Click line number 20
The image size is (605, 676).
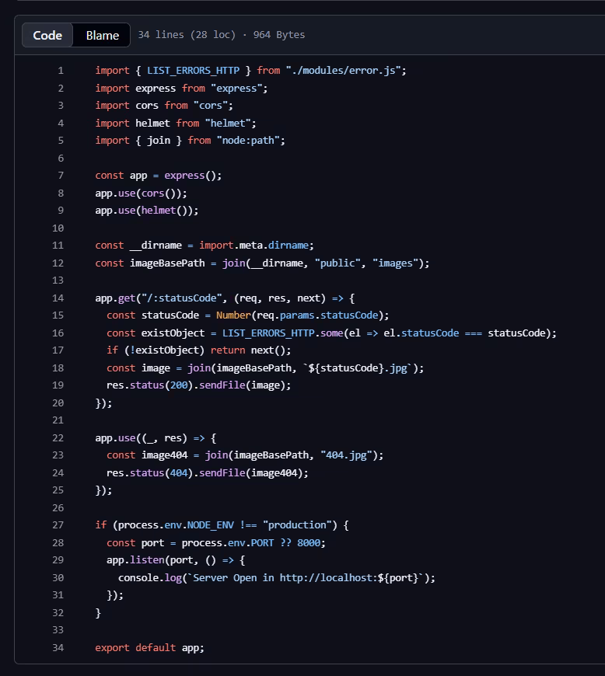(x=58, y=402)
